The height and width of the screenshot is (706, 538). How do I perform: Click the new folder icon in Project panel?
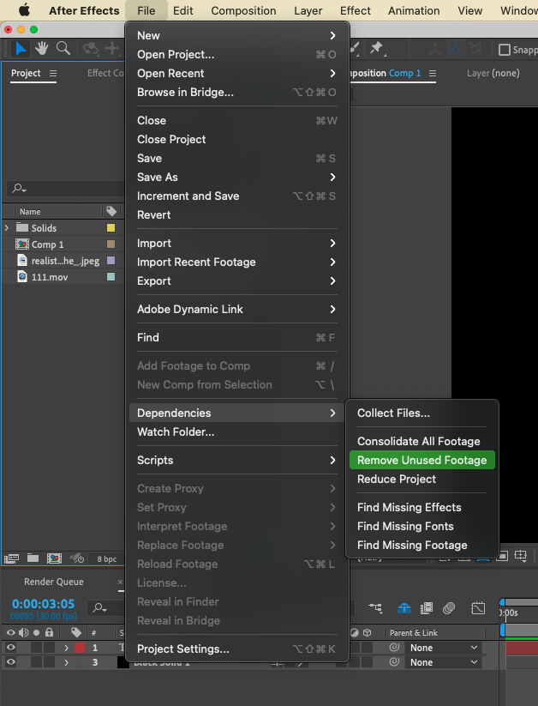click(x=33, y=558)
